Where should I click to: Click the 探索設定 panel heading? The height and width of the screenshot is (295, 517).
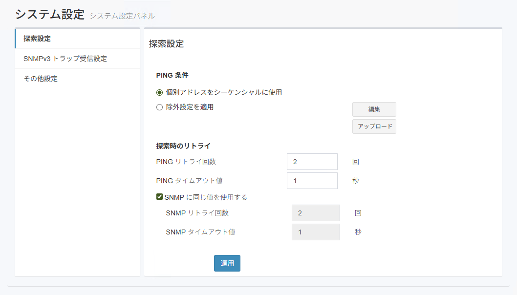click(x=166, y=43)
